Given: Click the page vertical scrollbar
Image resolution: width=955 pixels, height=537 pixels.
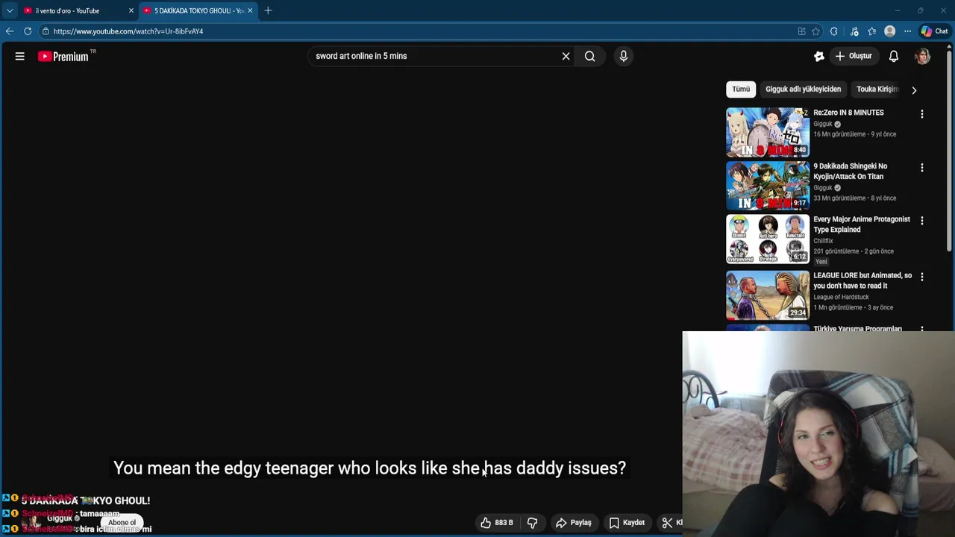Looking at the screenshot, I should (951, 149).
